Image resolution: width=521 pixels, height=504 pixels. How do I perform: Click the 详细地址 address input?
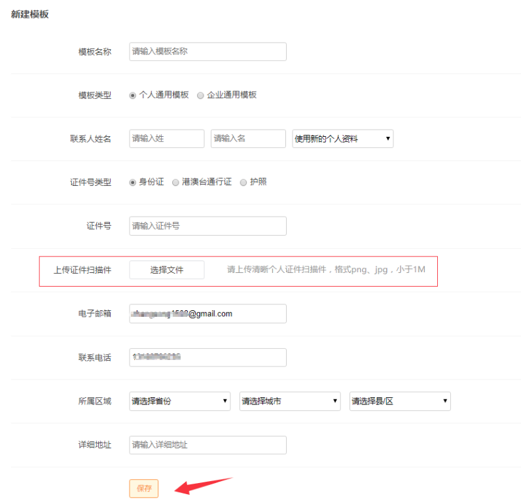click(x=207, y=445)
